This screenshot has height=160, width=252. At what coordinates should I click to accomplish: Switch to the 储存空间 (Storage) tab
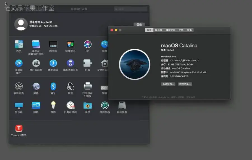(x=170, y=30)
